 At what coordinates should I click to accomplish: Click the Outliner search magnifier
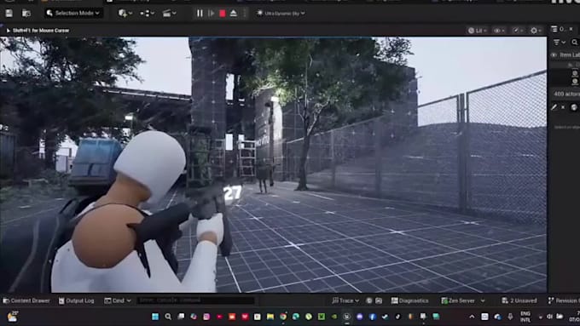[x=574, y=43]
